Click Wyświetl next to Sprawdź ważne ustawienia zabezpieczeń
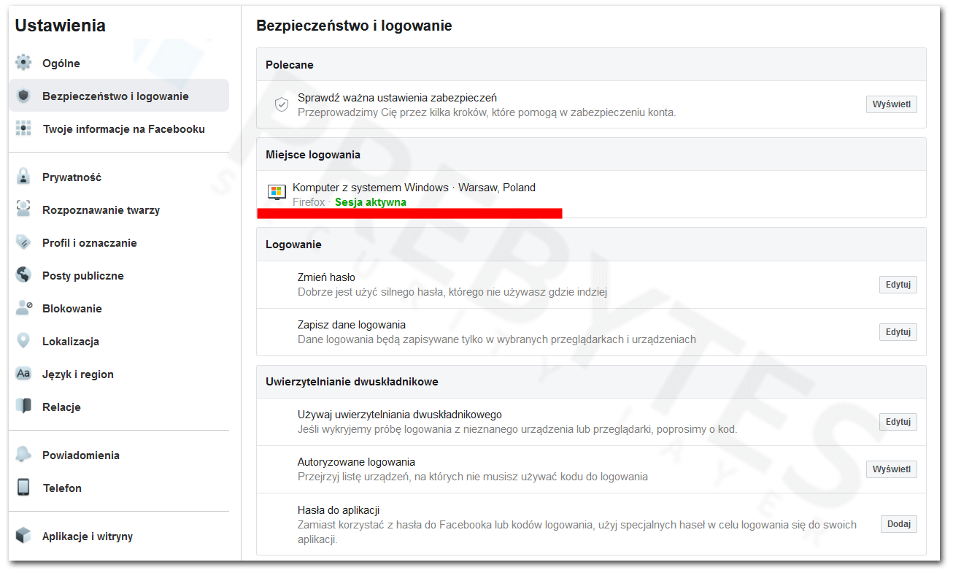The image size is (953, 573). point(891,104)
